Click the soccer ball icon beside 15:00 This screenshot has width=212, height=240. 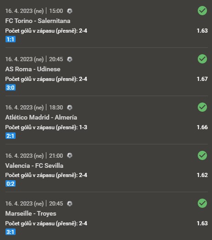coord(70,11)
